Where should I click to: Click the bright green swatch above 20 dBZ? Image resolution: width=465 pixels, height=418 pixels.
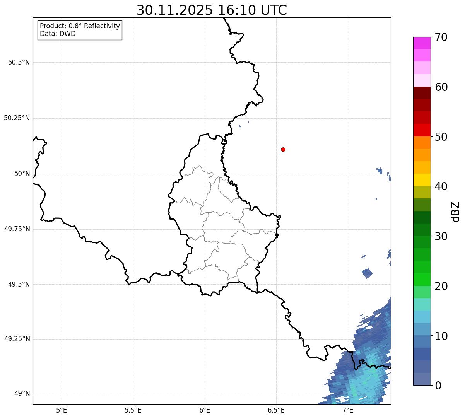422,280
